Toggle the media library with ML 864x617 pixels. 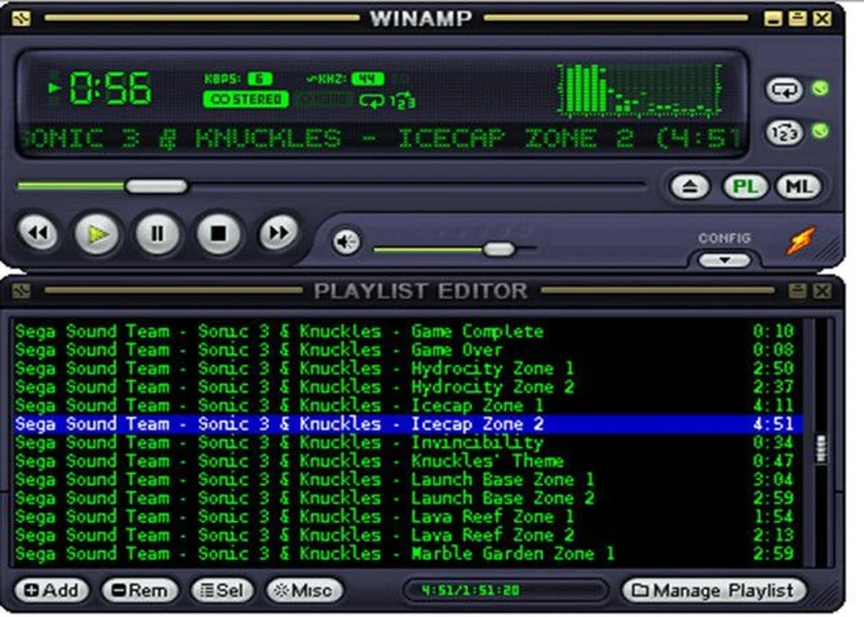(797, 187)
